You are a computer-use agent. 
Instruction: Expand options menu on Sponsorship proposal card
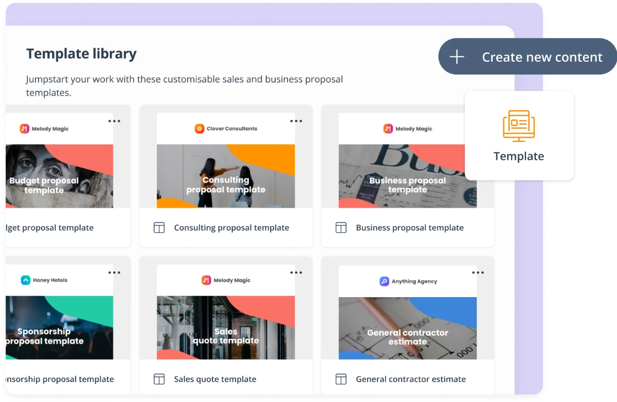(114, 273)
